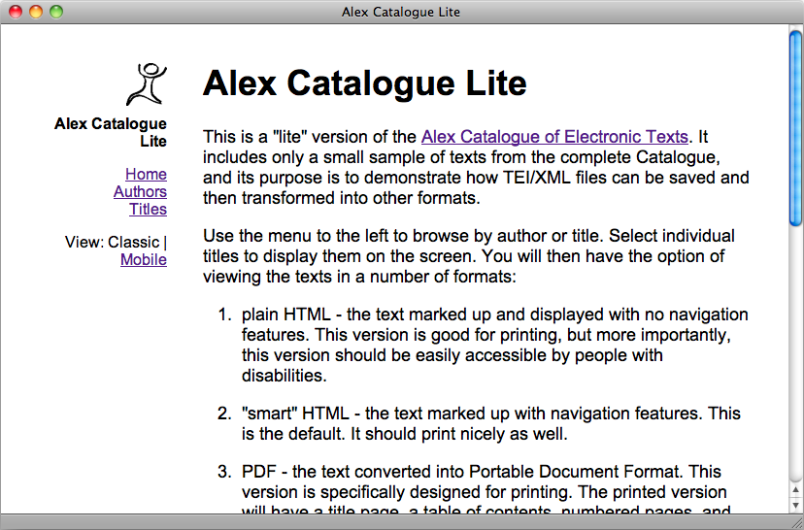Viewport: 804px width, 530px height.
Task: Browse by Authors in the sidebar menu
Action: [140, 192]
